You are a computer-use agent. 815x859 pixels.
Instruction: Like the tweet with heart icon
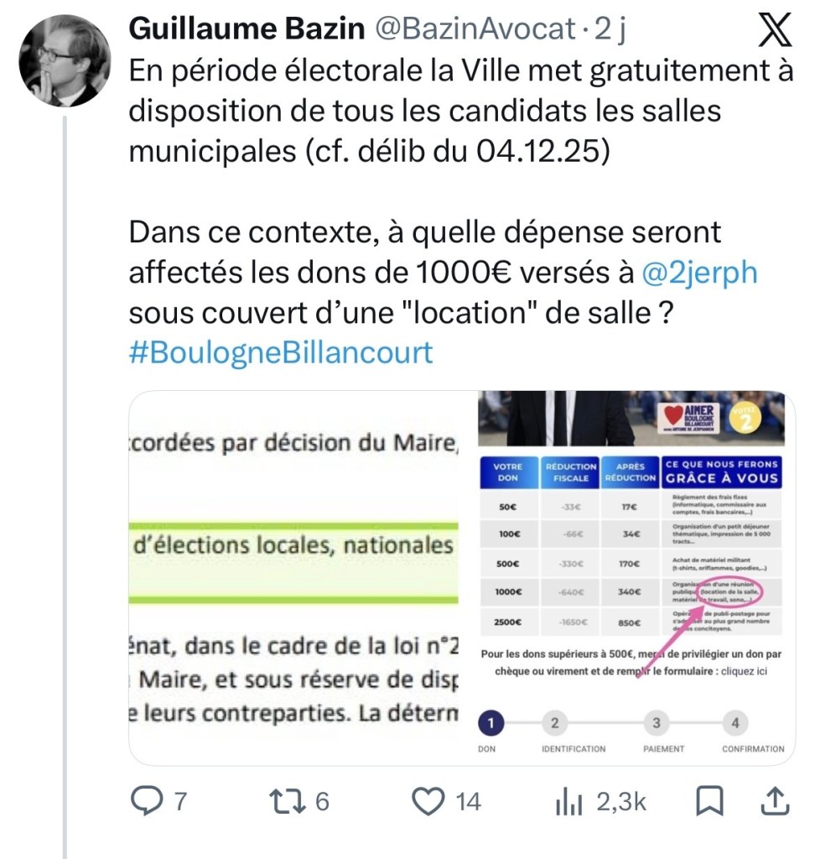pyautogui.click(x=429, y=801)
